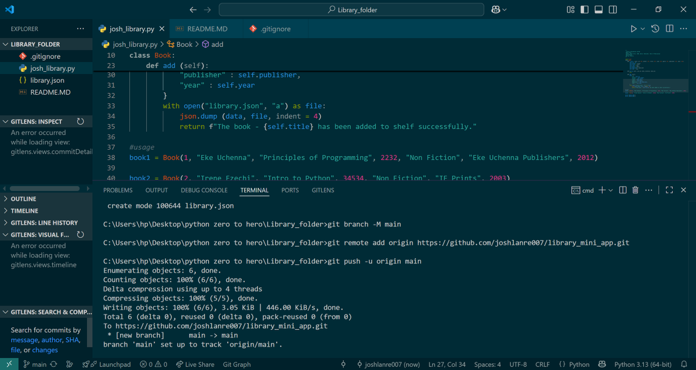Open .gitignore in the file tree
The height and width of the screenshot is (370, 696).
[46, 56]
